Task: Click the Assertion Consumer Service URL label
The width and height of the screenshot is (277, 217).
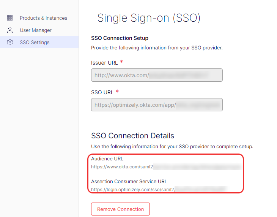Action: [x=129, y=181]
